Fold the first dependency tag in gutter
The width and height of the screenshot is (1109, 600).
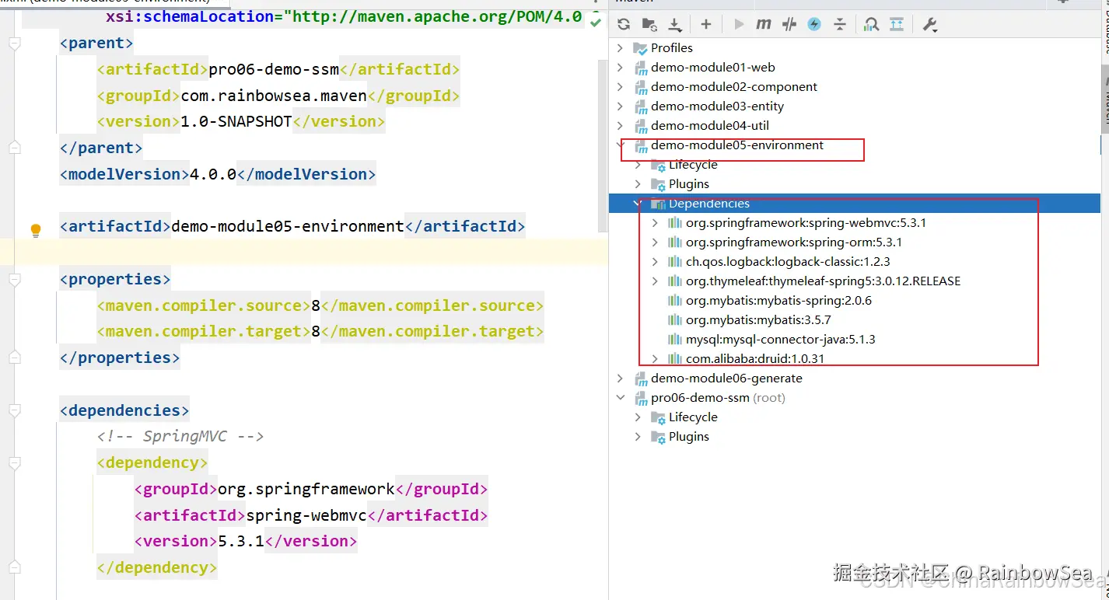(15, 463)
